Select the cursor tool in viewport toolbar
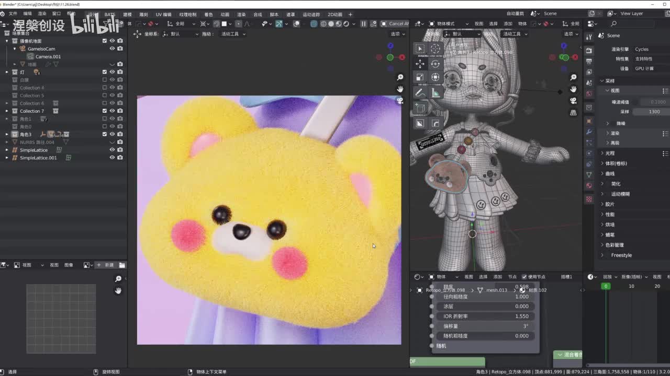Screen dimensions: 670x376 [435, 49]
